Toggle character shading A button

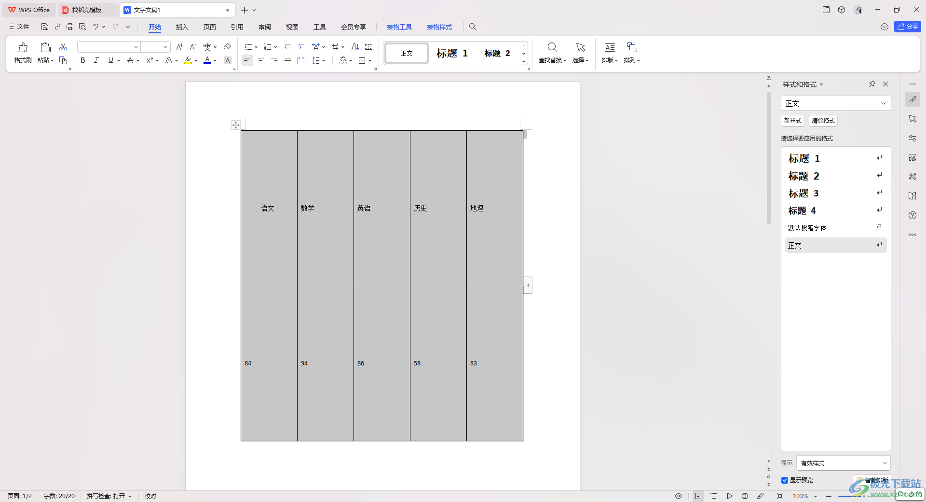tap(228, 60)
